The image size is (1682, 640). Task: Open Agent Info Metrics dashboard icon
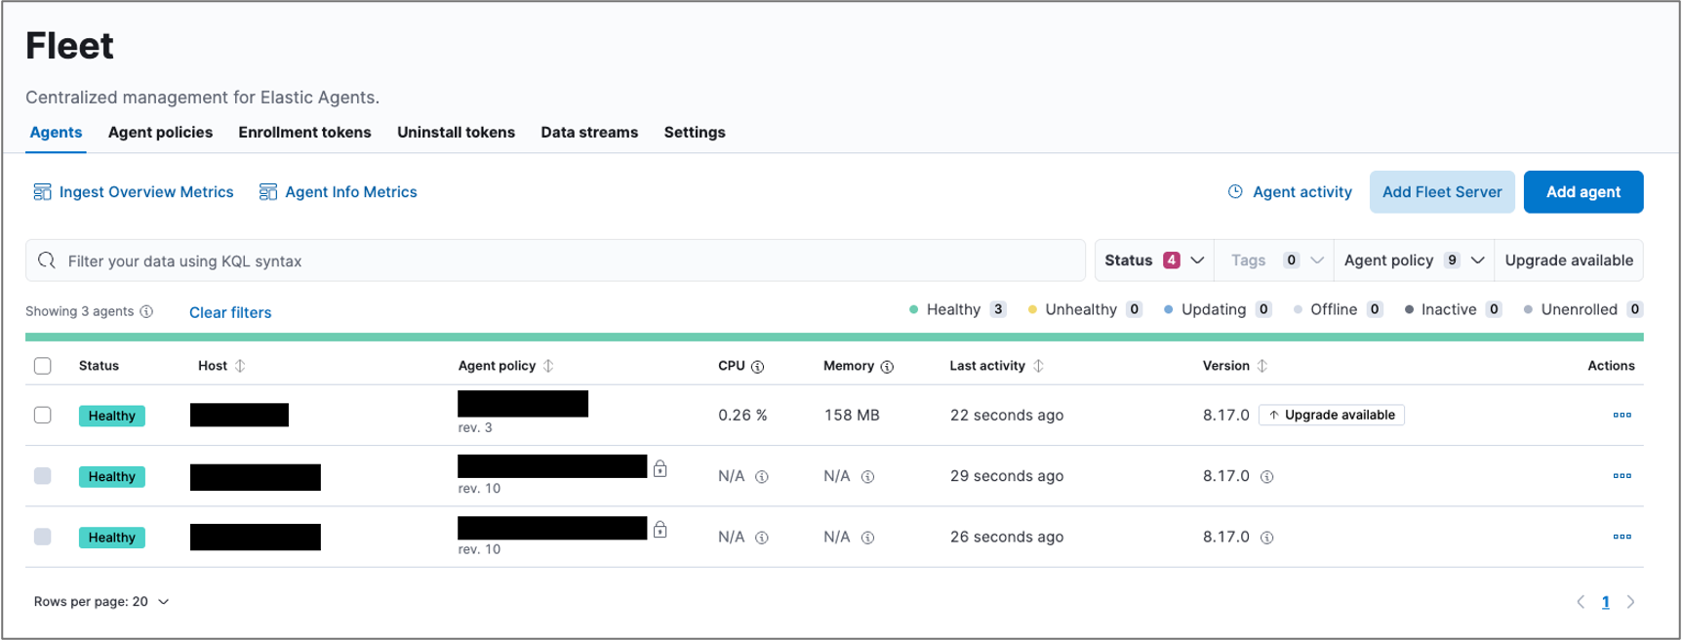coord(268,192)
